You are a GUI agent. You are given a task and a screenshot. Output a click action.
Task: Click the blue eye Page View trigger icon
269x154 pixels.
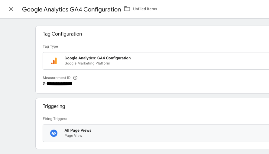coord(54,133)
